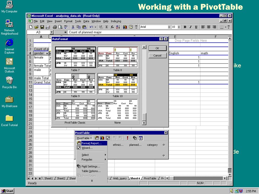Switch to the Web_query sheet tab
The image size is (259, 194).
tap(120, 178)
